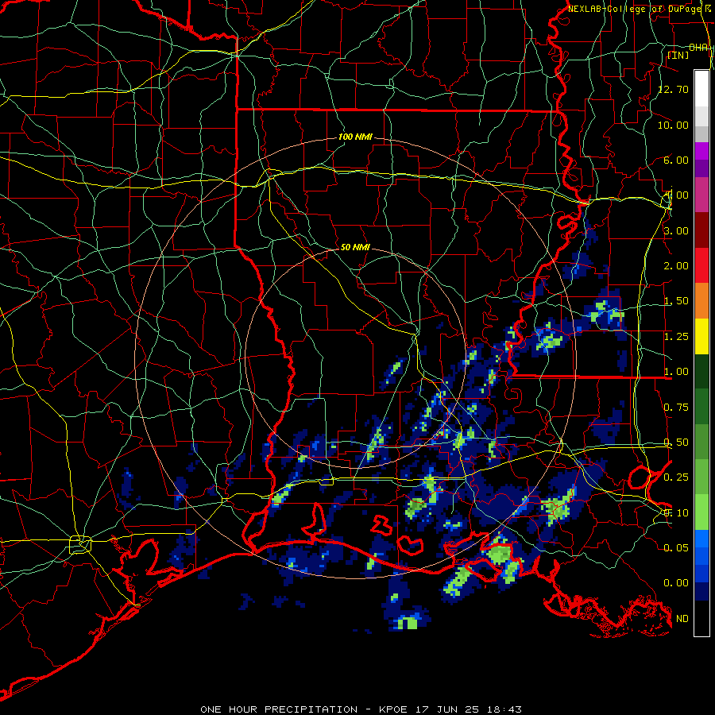The height and width of the screenshot is (715, 715).
Task: Pick the pink swatch beside 4.00
Action: click(701, 195)
